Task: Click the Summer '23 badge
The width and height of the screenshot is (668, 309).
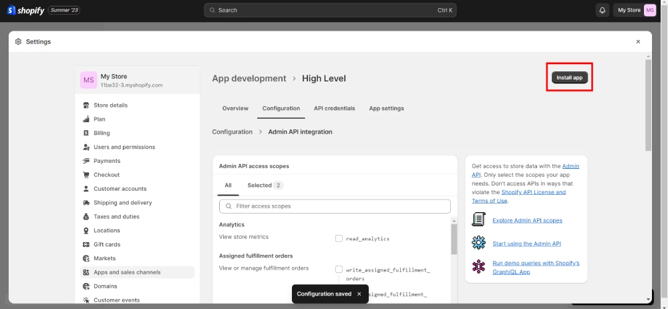Action: click(64, 10)
